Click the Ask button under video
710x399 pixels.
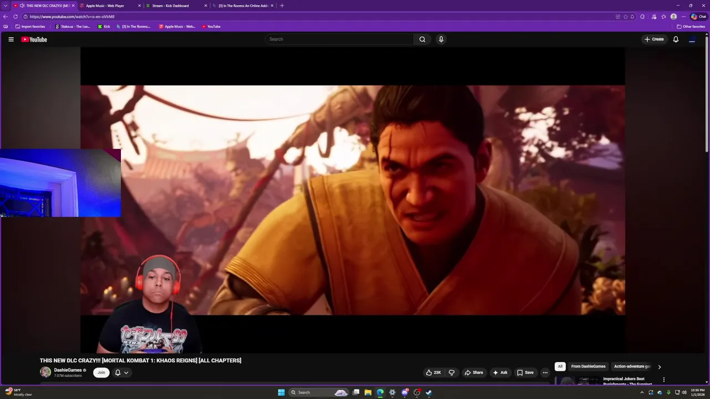pyautogui.click(x=500, y=372)
